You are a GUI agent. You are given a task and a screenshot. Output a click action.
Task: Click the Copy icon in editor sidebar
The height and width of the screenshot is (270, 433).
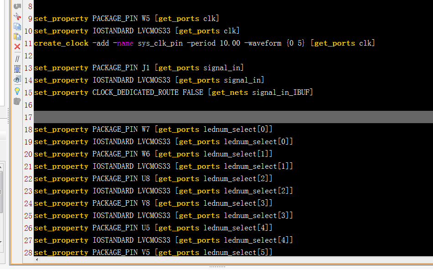coord(17,26)
